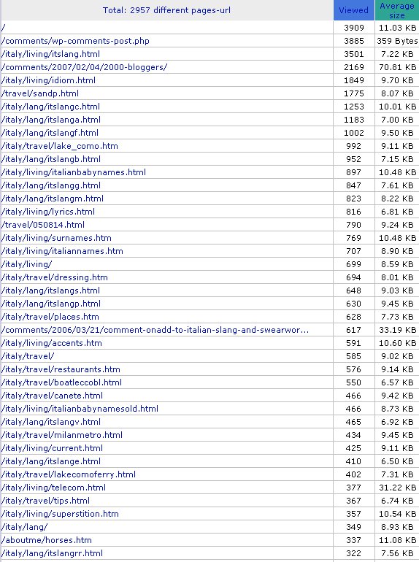This screenshot has height=562, width=419.
Task: Open /italy/living/telecom.html link
Action: click(x=53, y=488)
